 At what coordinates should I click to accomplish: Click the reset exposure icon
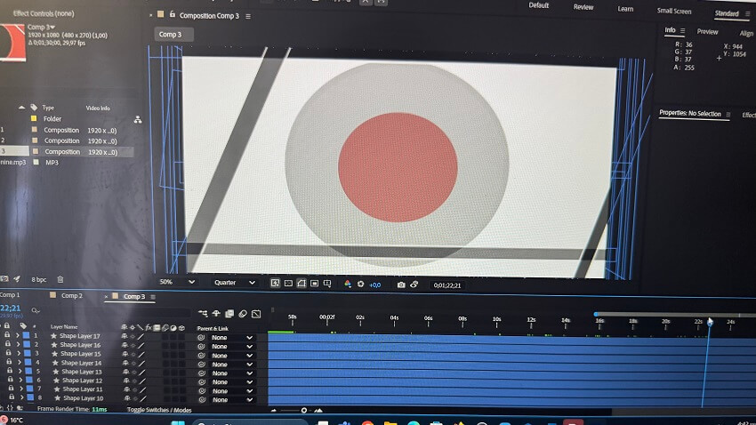coord(360,285)
